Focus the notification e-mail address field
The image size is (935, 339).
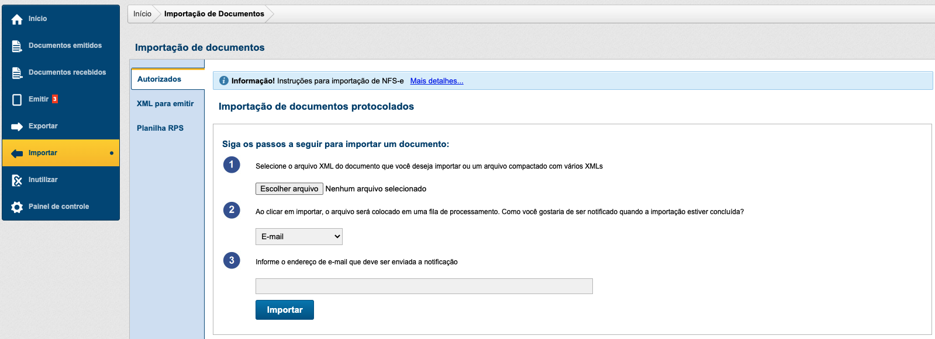[424, 286]
